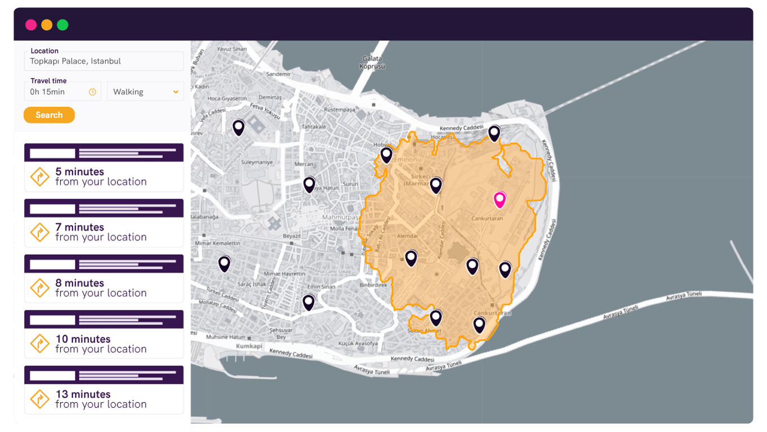Click the orange Search button

point(49,115)
